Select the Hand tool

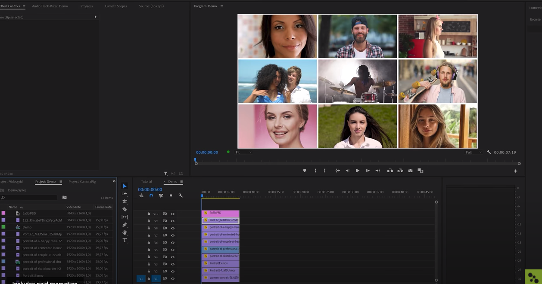125,232
